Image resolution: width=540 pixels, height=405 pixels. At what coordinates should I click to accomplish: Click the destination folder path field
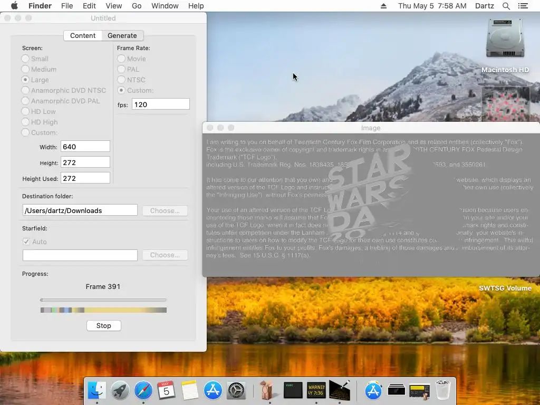click(x=80, y=210)
